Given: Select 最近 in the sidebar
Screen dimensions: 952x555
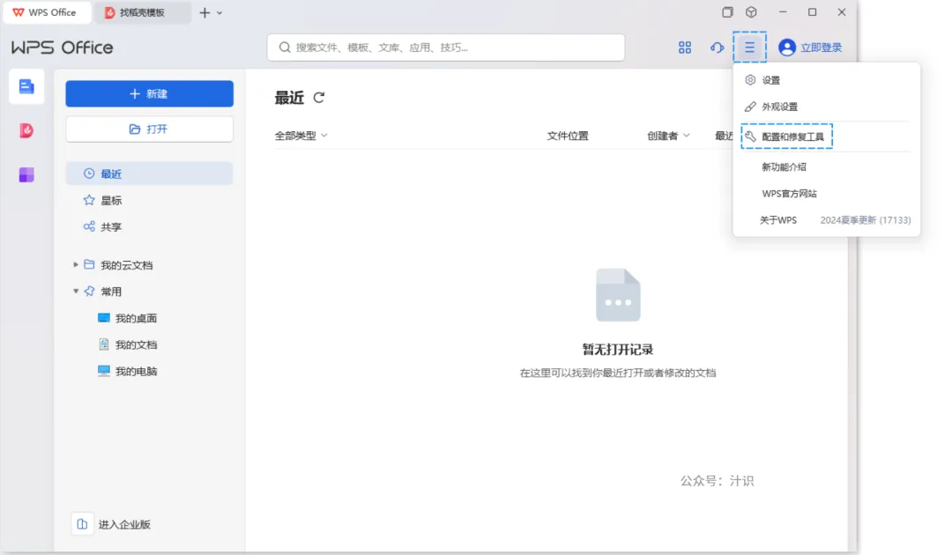Looking at the screenshot, I should tap(149, 174).
